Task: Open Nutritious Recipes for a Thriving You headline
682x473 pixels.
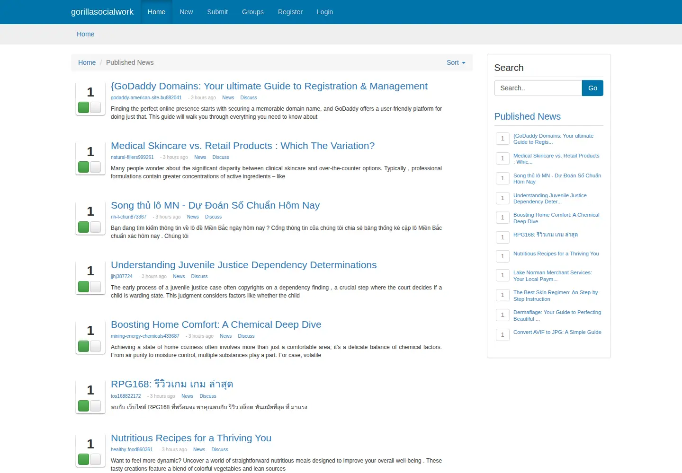Action: click(191, 438)
